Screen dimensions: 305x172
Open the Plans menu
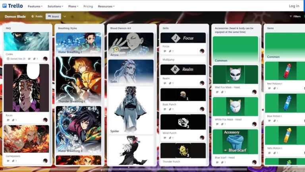point(73,6)
